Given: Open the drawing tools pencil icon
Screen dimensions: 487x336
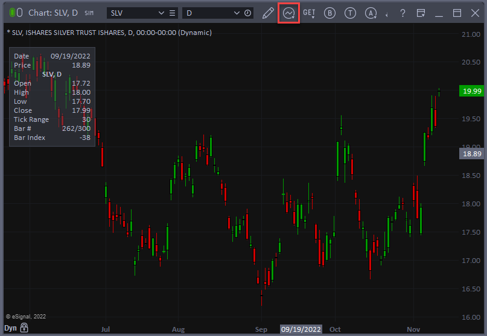Looking at the screenshot, I should click(268, 13).
